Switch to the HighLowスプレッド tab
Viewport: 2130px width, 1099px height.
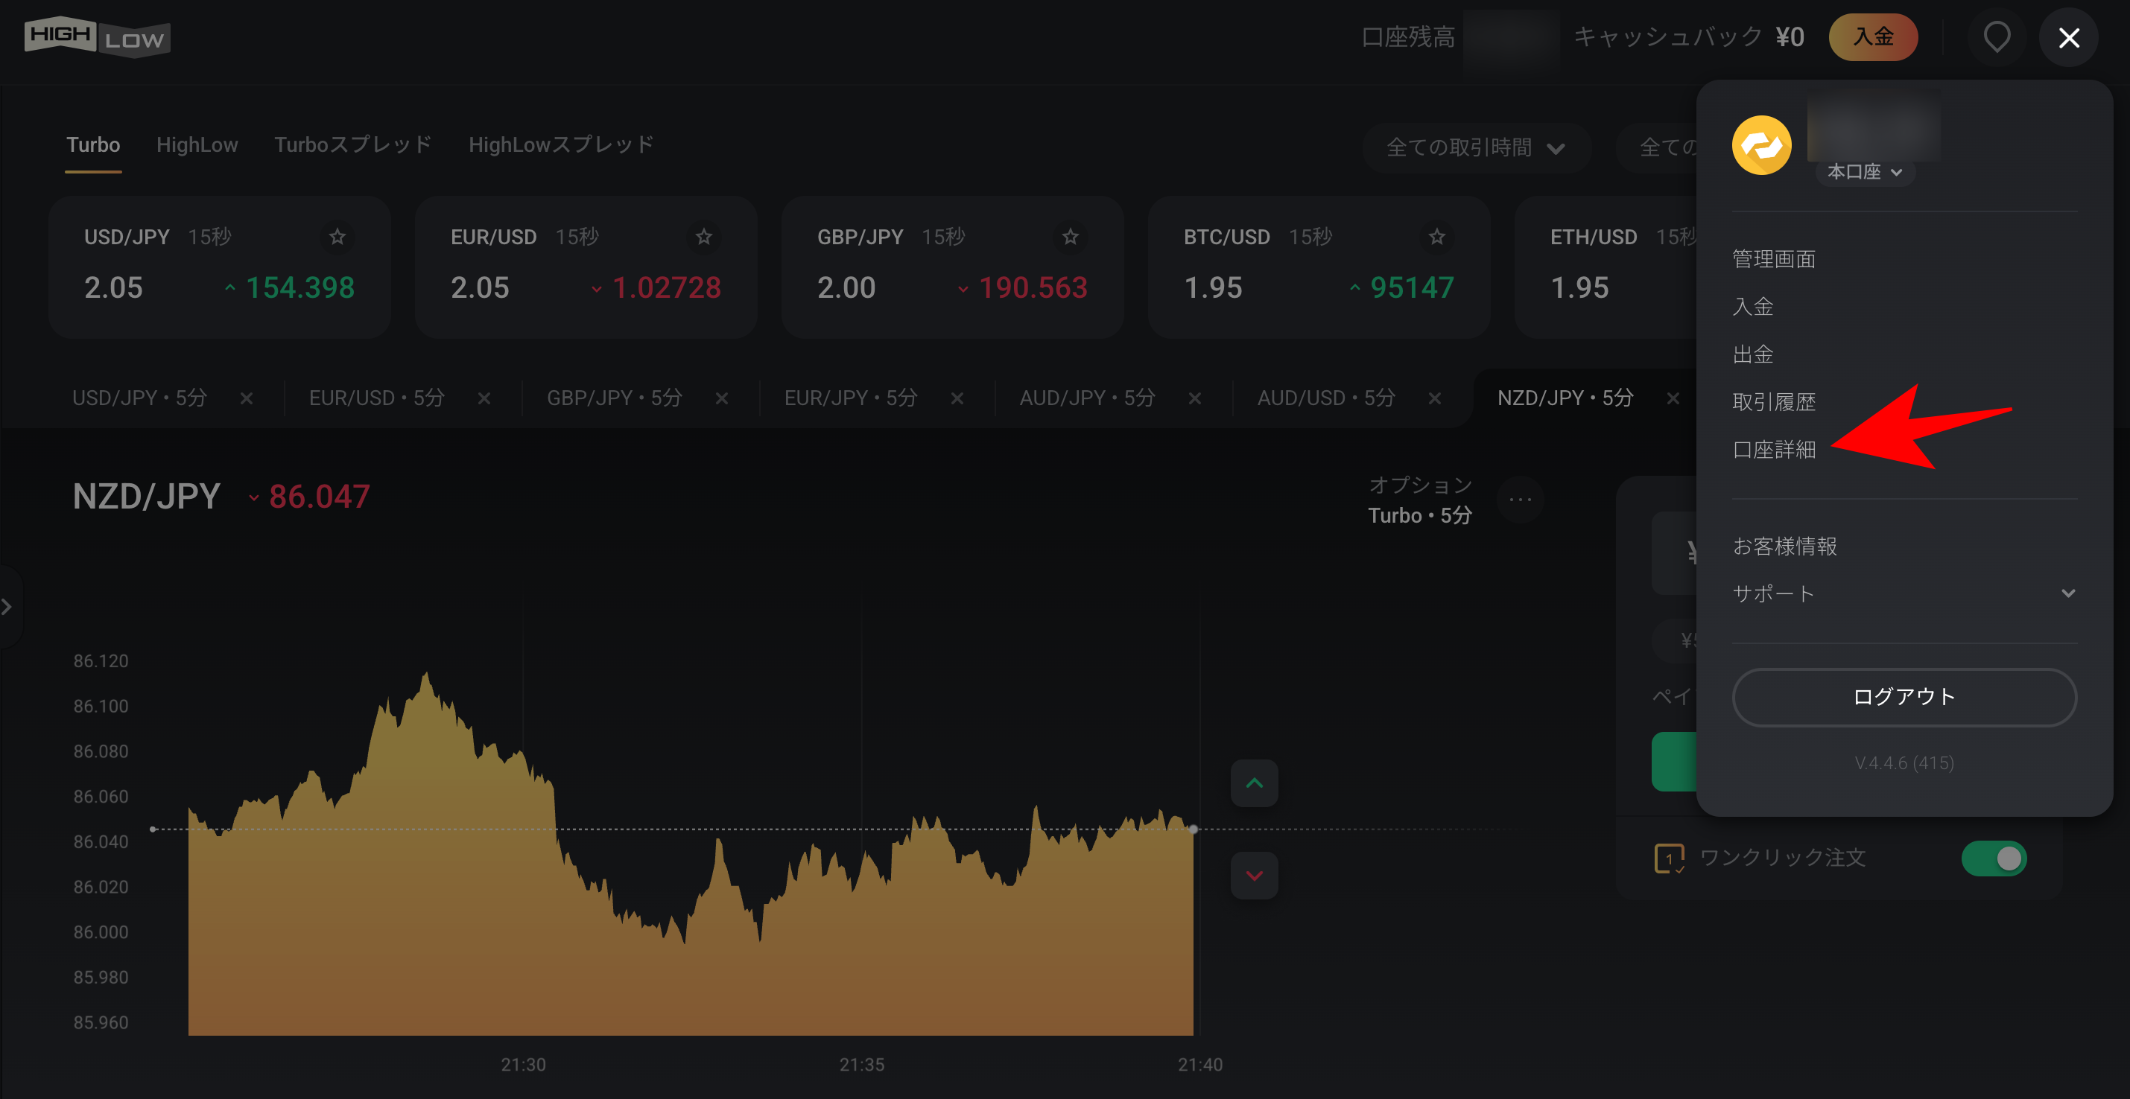(x=562, y=145)
